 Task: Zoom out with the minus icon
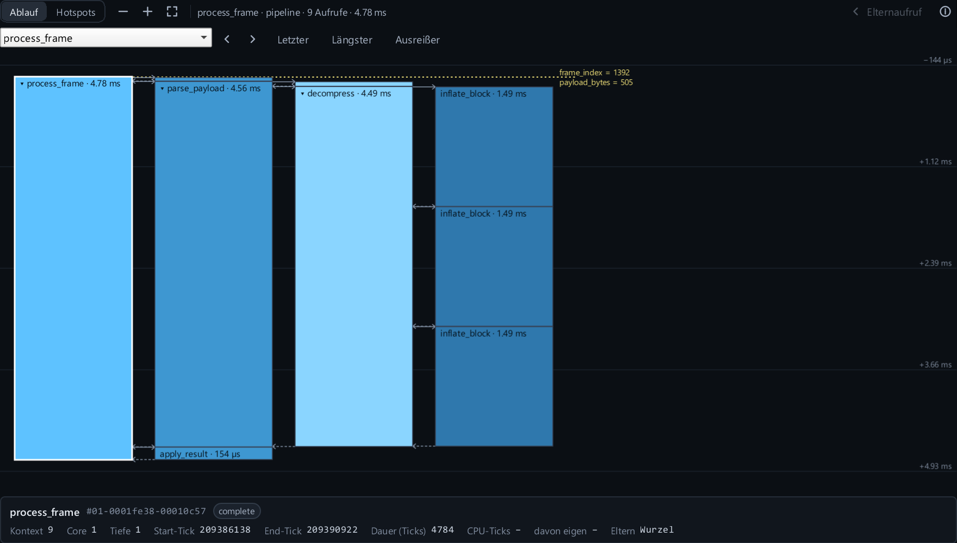click(x=123, y=12)
